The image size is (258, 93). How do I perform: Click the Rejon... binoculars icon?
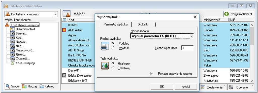point(13,54)
